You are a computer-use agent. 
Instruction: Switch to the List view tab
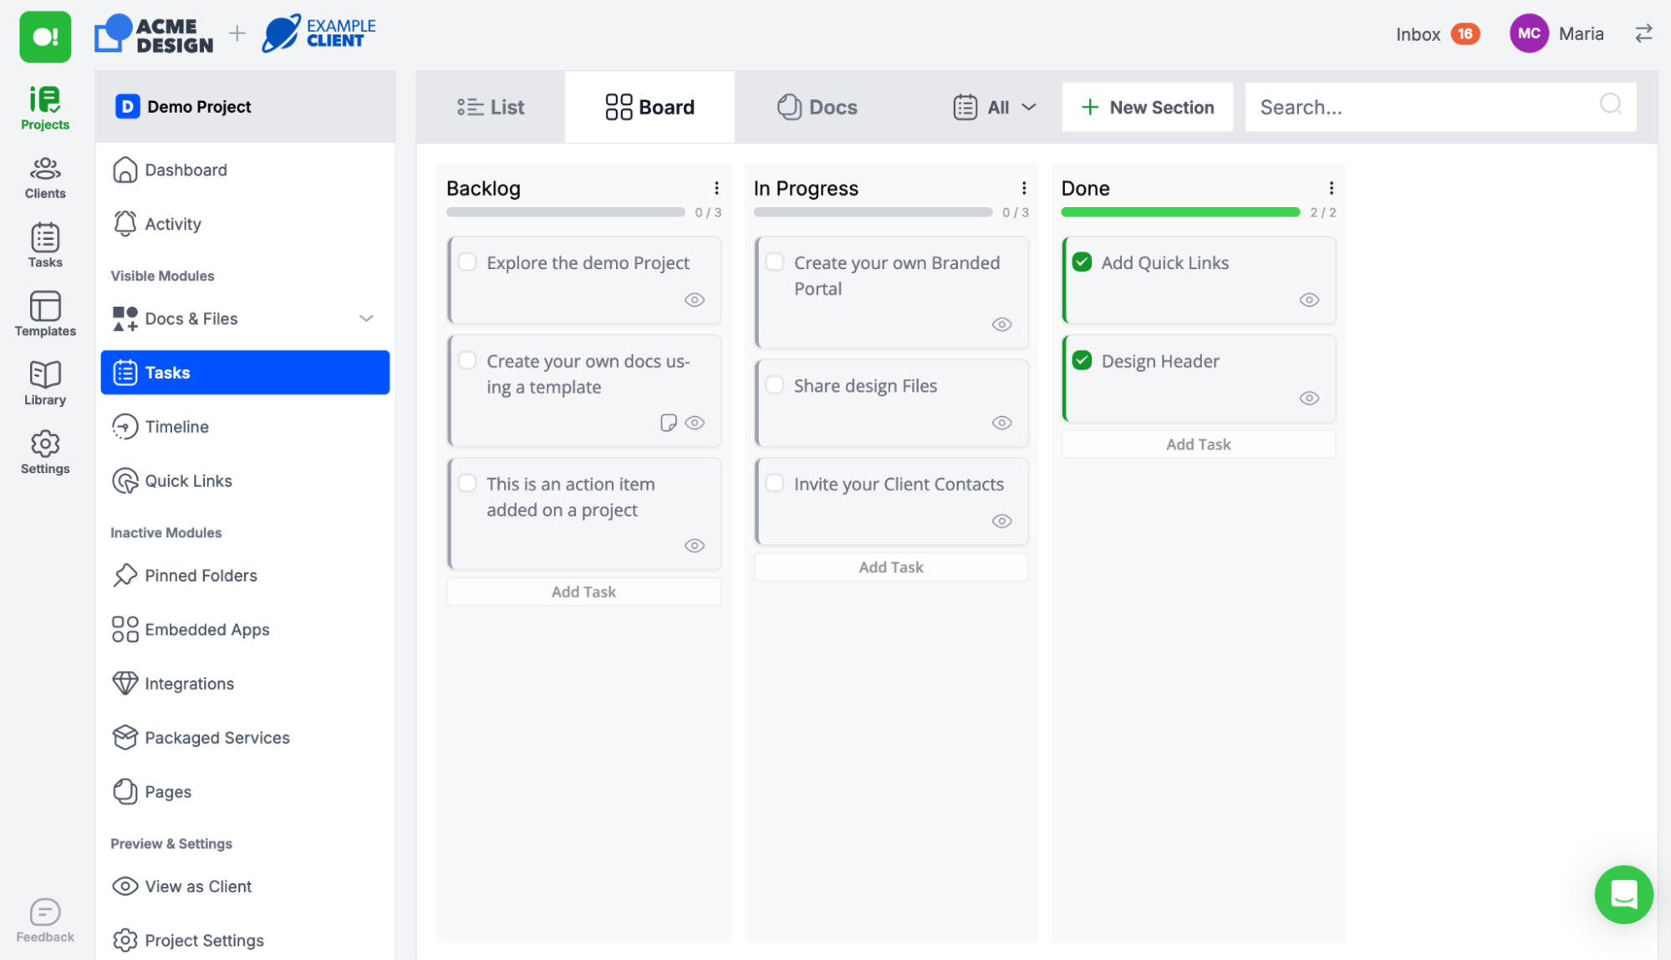tap(490, 107)
